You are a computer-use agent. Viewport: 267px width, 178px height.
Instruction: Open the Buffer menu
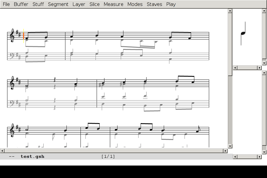coord(21,4)
